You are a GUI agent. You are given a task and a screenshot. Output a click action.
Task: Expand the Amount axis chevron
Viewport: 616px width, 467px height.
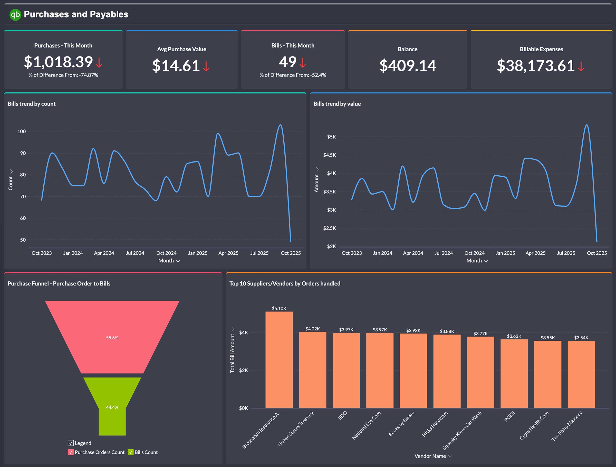317,169
